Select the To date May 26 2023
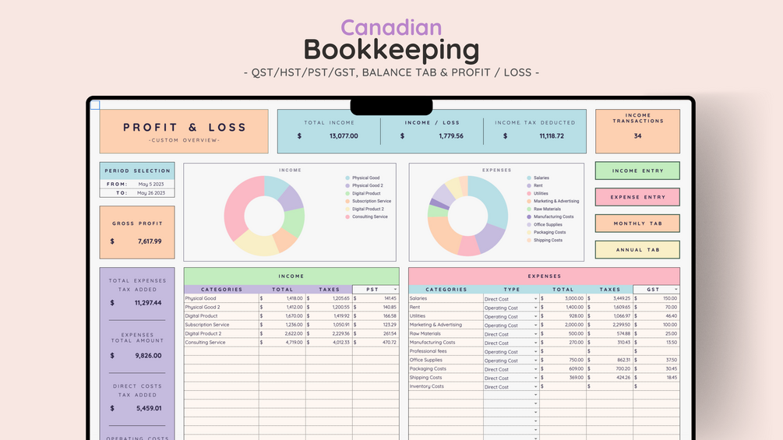The width and height of the screenshot is (783, 440). (151, 192)
